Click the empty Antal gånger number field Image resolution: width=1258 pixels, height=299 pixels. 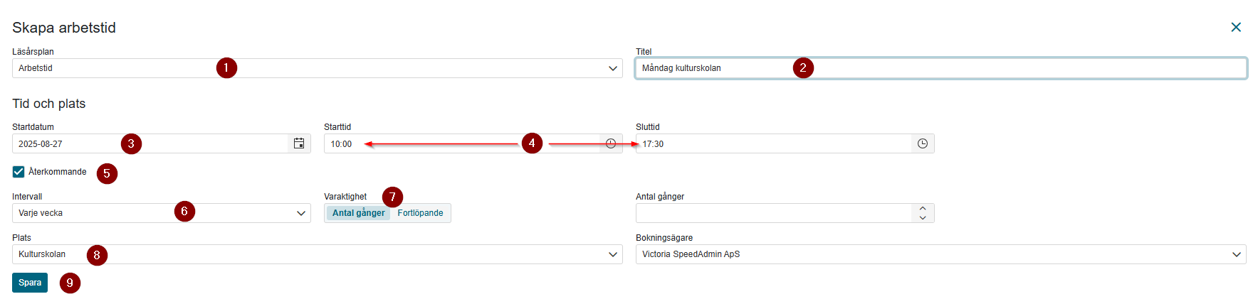(x=773, y=213)
